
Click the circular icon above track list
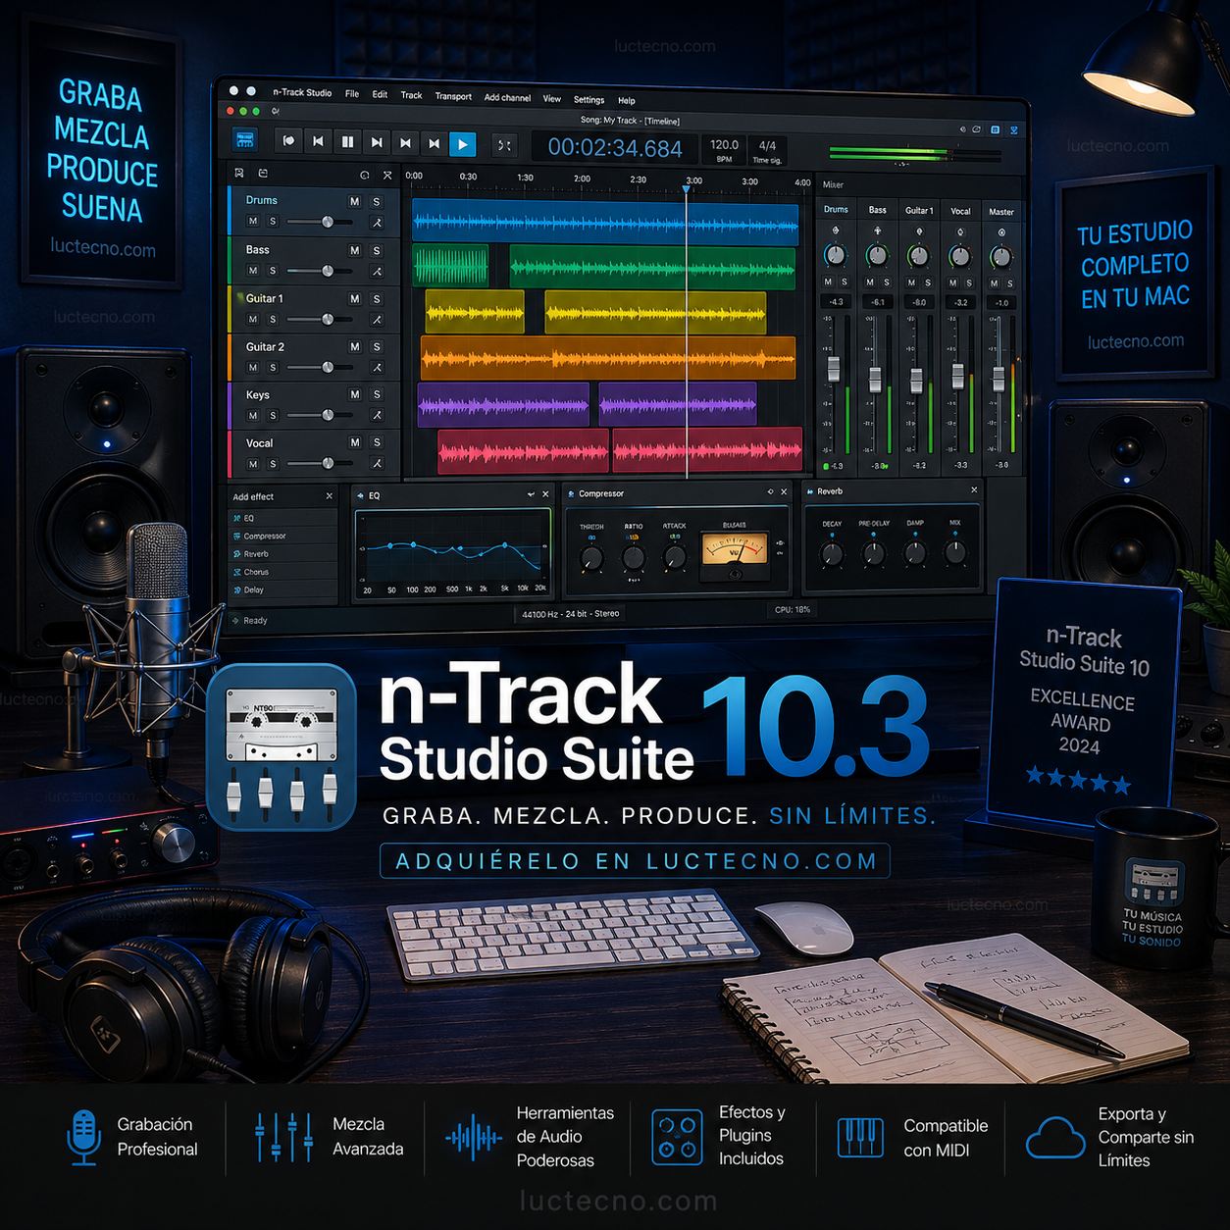click(365, 176)
